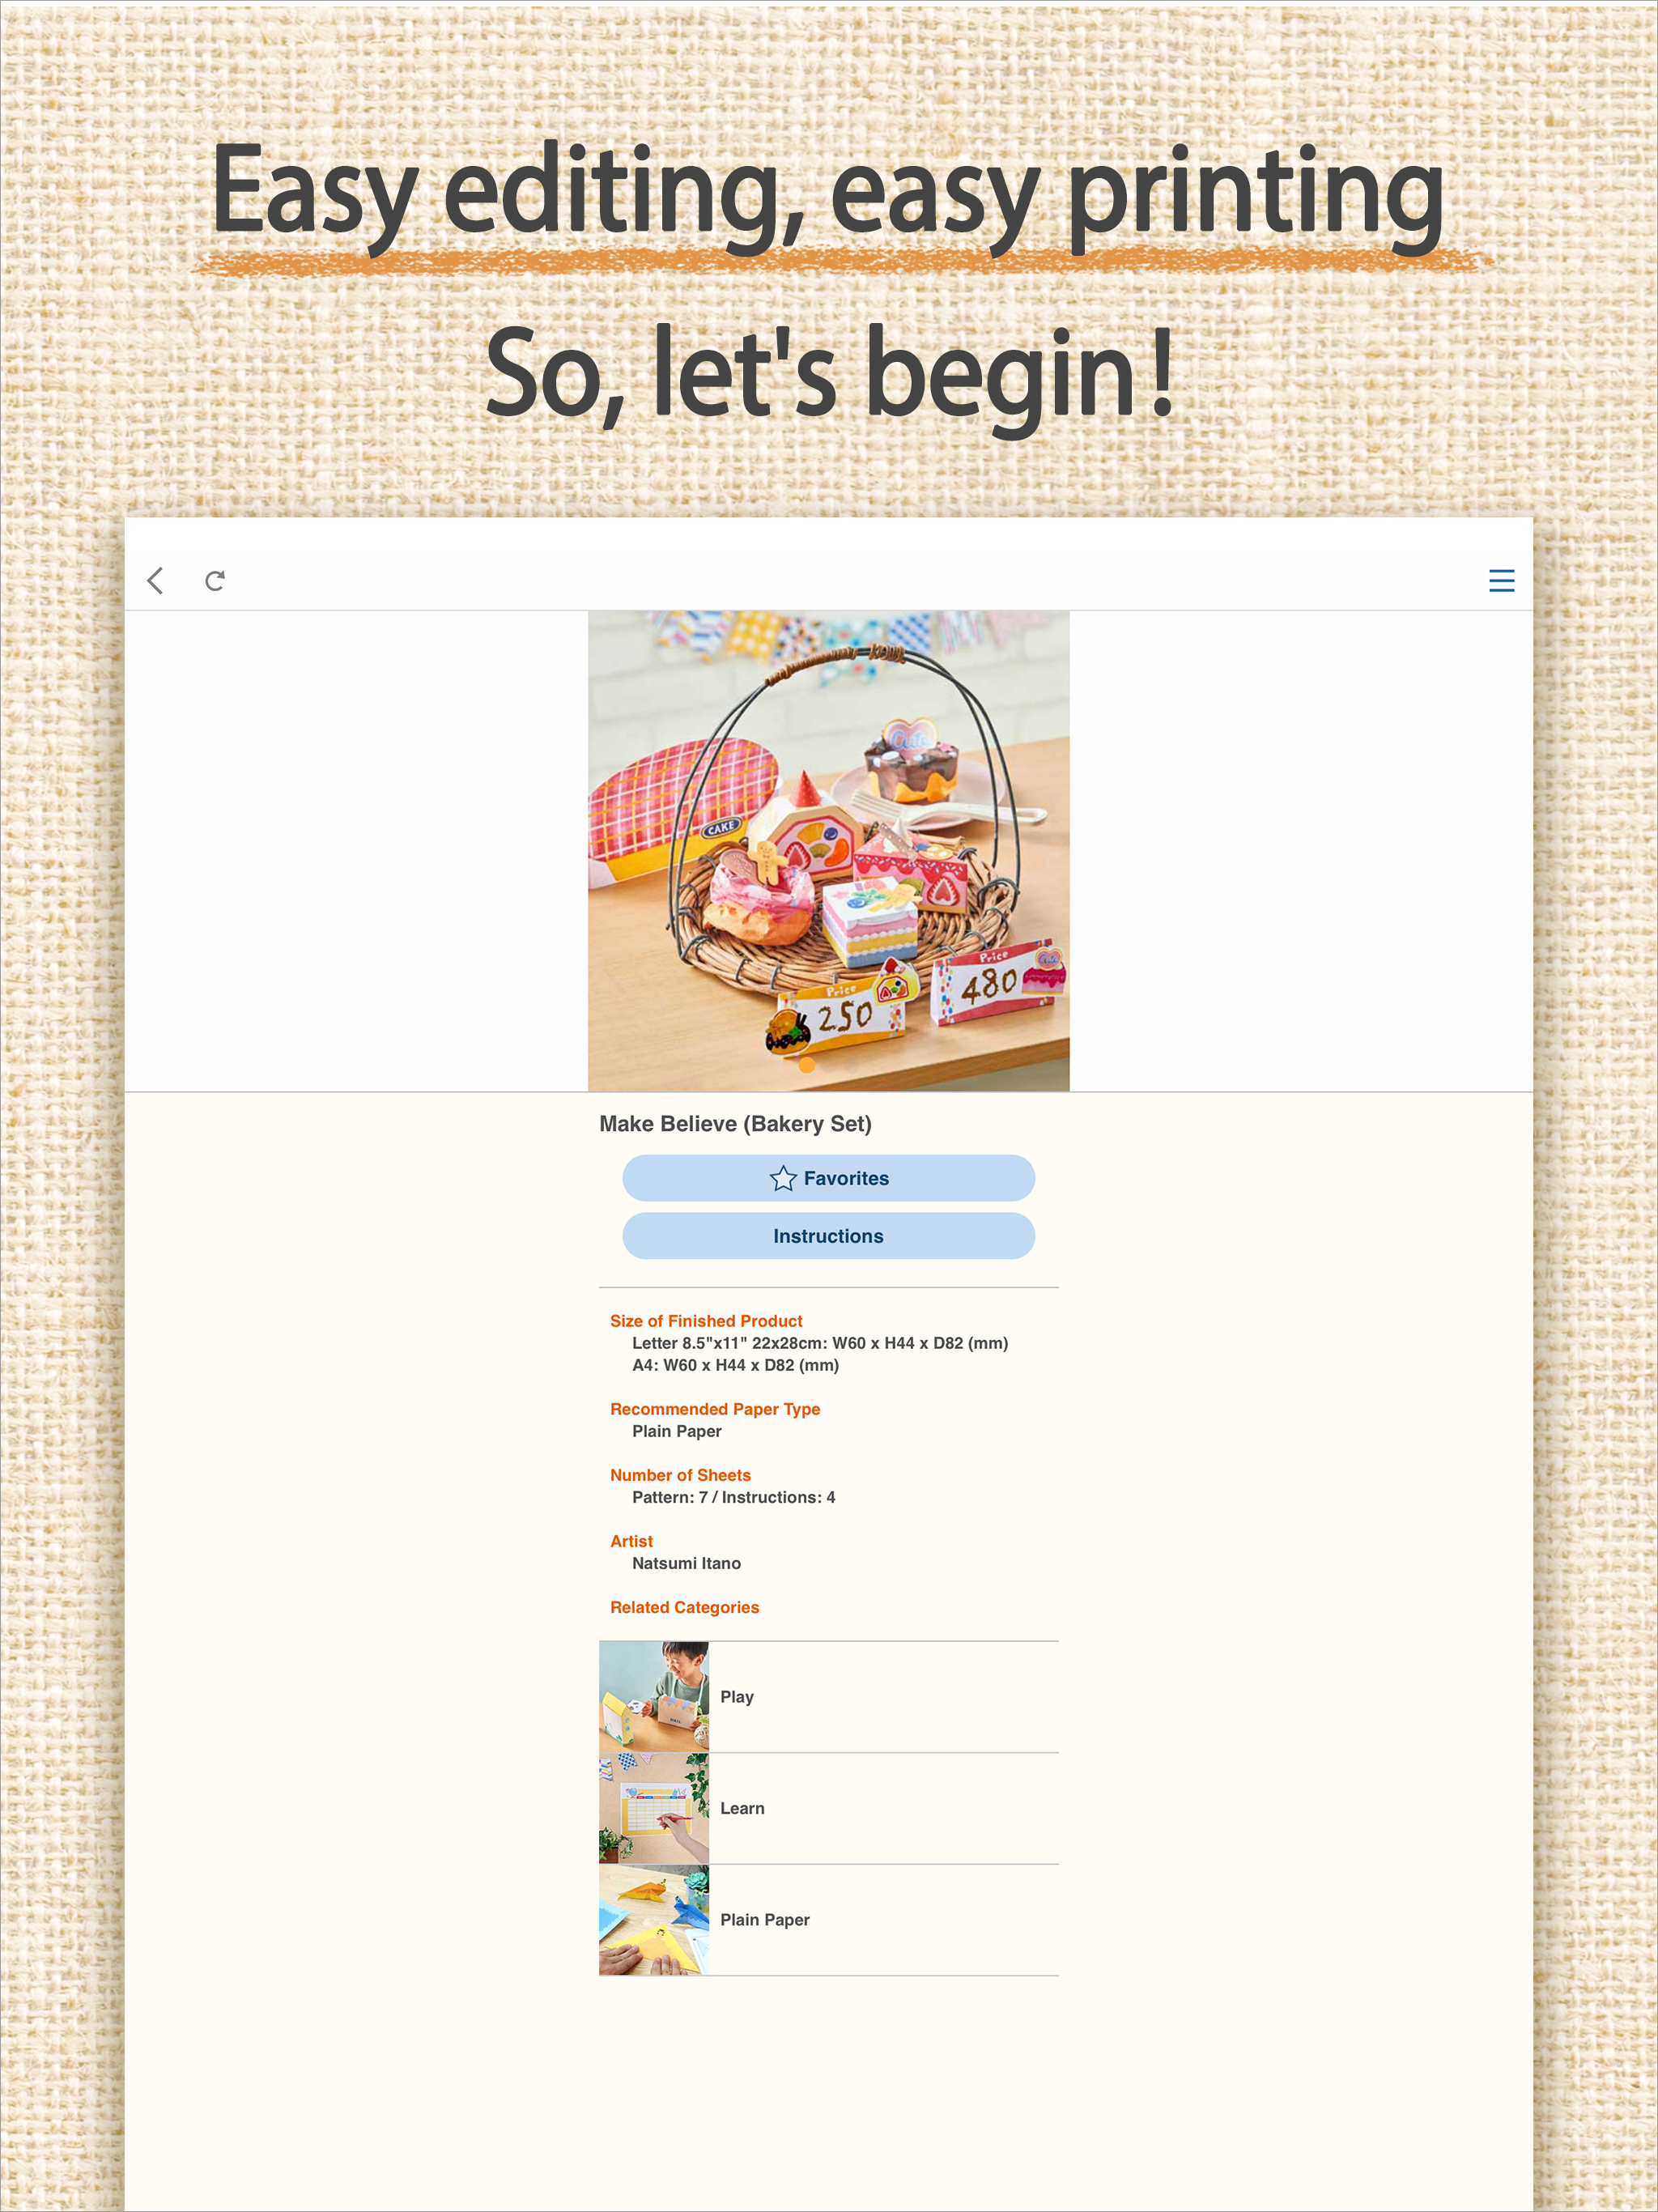Viewport: 1658px width, 2212px height.
Task: Tap the star icon on the Favorites button
Action: pos(783,1178)
